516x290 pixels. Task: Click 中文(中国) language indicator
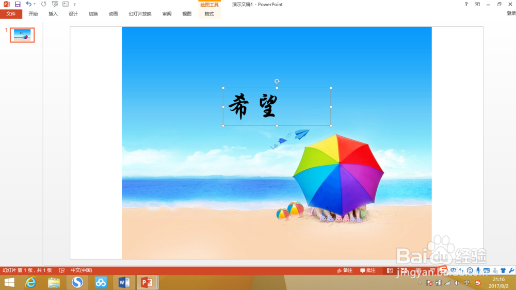[x=82, y=270]
